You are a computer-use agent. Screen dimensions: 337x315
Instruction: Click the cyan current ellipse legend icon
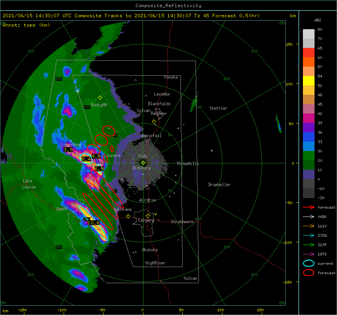tap(309, 263)
